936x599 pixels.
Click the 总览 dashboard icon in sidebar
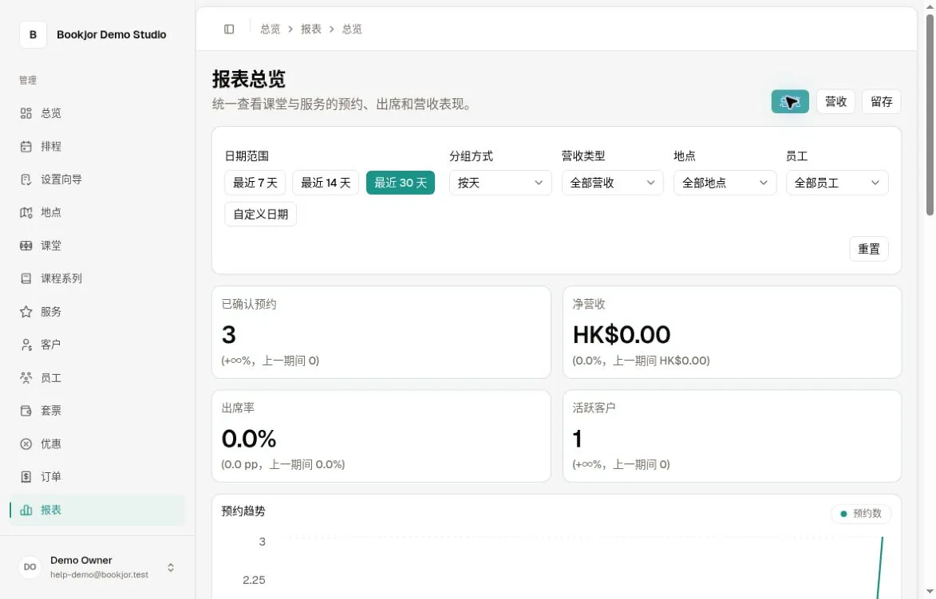[x=26, y=113]
